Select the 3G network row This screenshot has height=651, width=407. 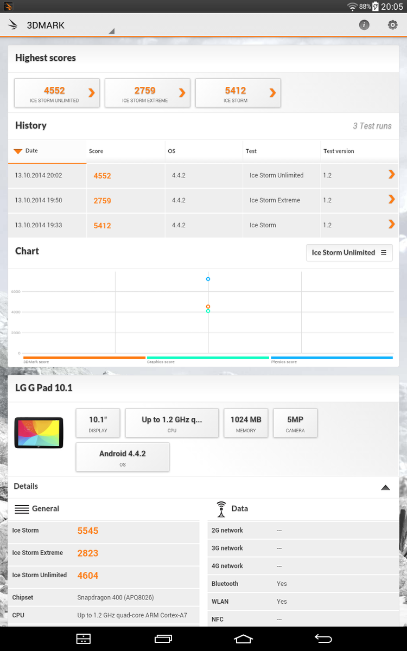pyautogui.click(x=303, y=548)
